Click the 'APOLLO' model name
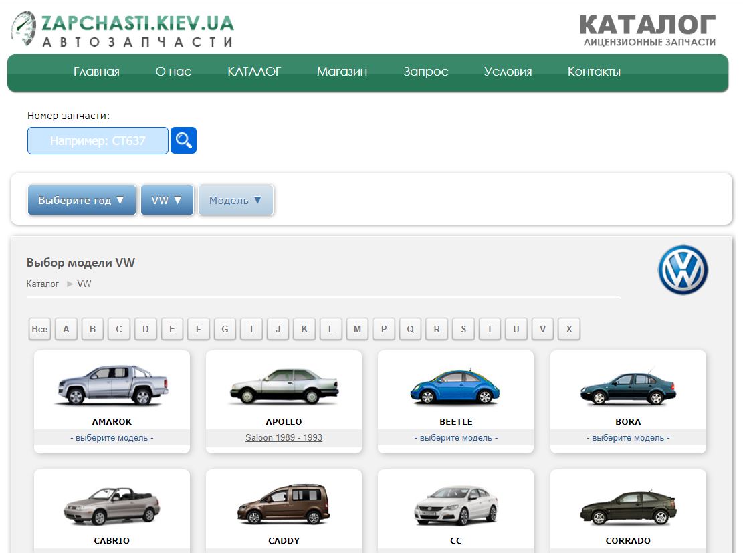The image size is (743, 553). tap(284, 421)
